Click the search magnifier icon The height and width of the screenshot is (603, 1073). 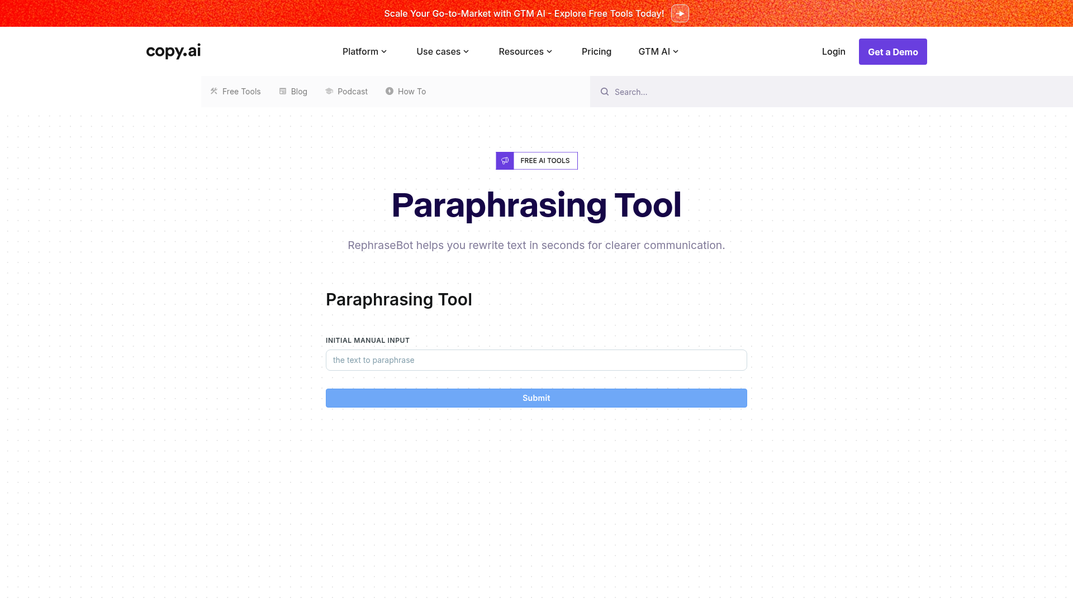[605, 92]
